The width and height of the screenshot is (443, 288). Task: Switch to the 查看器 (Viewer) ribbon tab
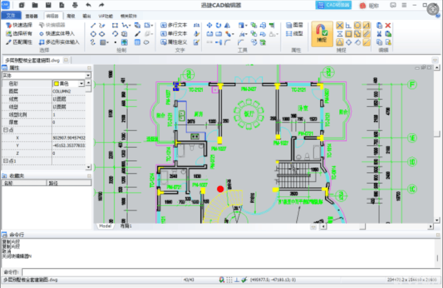32,16
